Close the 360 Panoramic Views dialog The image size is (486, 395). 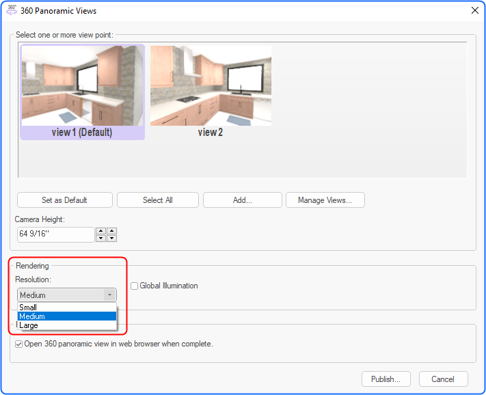[x=474, y=10]
